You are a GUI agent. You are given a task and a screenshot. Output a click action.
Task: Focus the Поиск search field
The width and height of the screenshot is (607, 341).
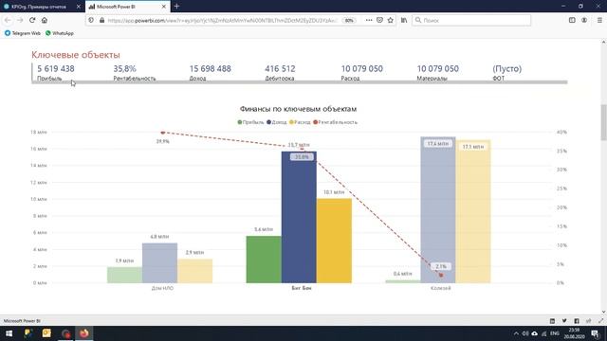(x=471, y=20)
